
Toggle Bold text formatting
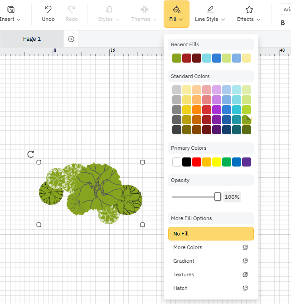coord(283,23)
